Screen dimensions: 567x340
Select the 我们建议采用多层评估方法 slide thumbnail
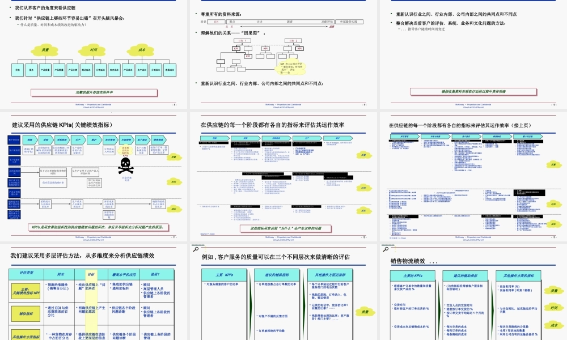pos(94,292)
